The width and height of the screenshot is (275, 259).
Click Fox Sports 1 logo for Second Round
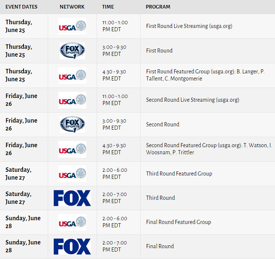[72, 124]
